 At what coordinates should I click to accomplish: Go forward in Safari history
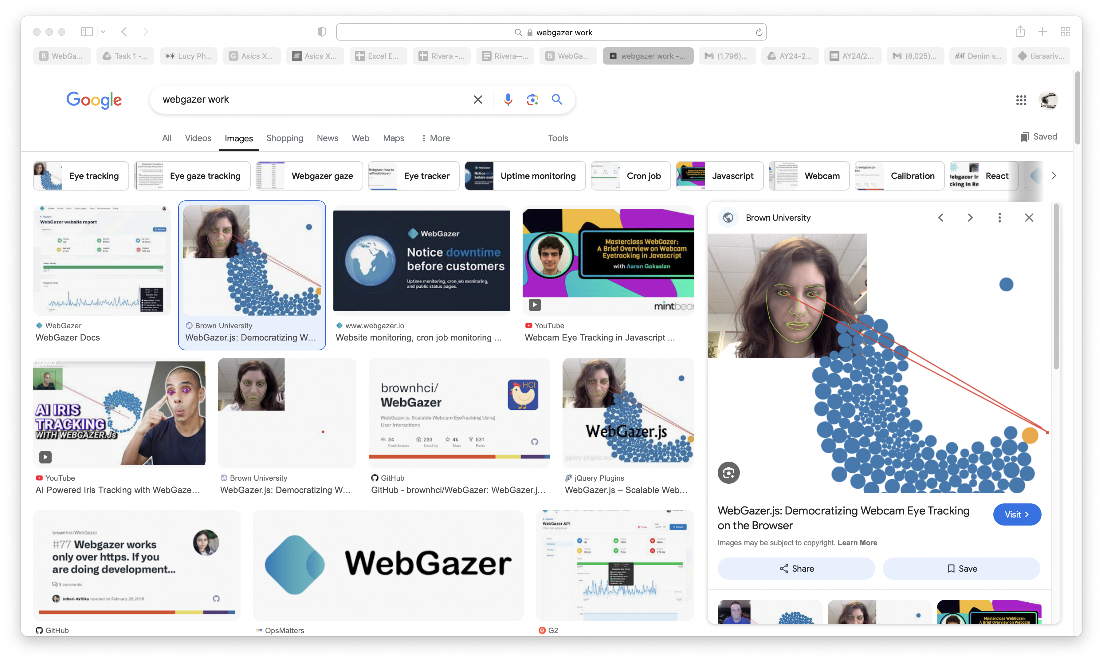(145, 32)
